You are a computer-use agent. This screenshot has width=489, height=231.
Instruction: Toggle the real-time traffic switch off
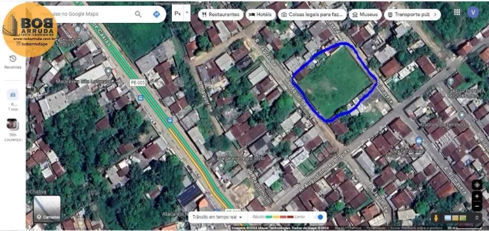318,217
